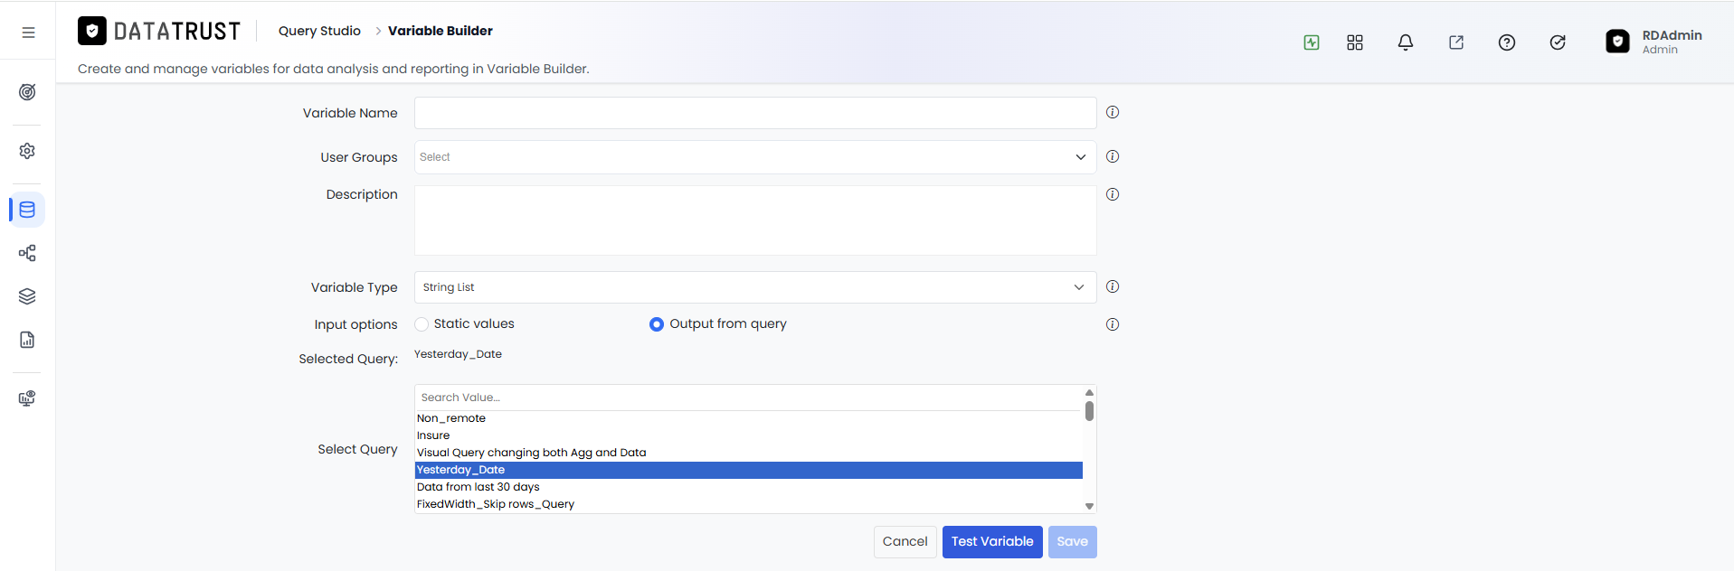This screenshot has width=1734, height=571.
Task: Open the layers stack sidebar icon
Action: coord(27,296)
